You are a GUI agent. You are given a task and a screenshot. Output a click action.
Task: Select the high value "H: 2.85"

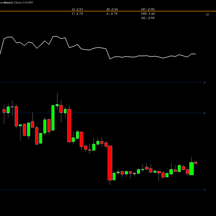pyautogui.click(x=112, y=9)
